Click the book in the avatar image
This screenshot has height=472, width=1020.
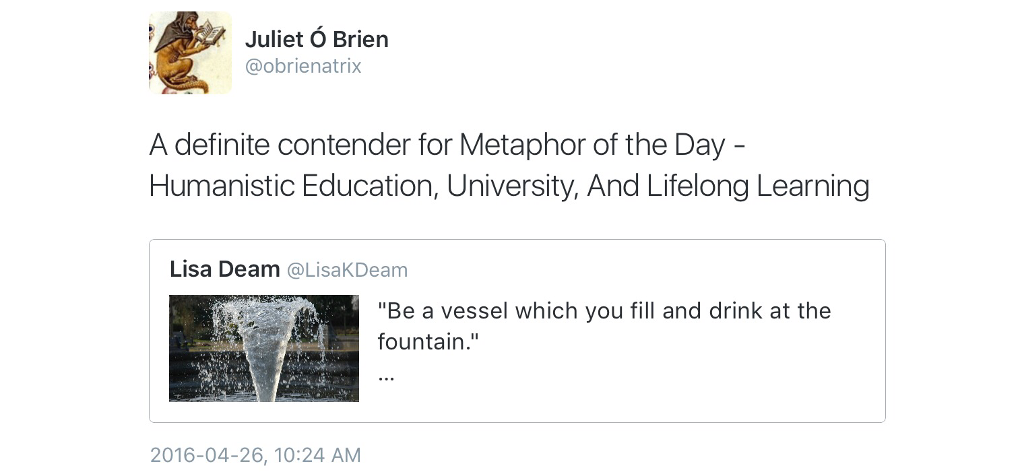211,30
